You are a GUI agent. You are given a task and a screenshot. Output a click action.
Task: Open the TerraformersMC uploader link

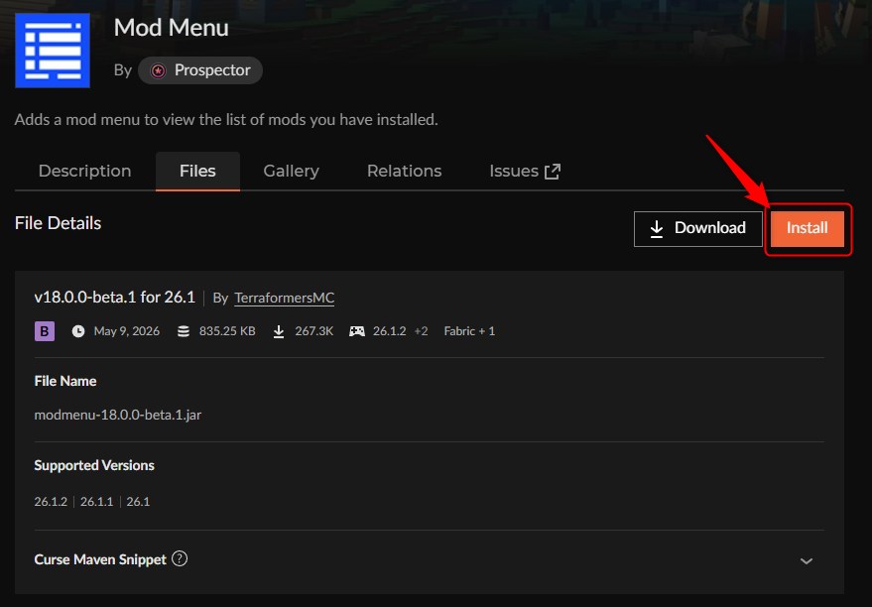click(x=284, y=298)
